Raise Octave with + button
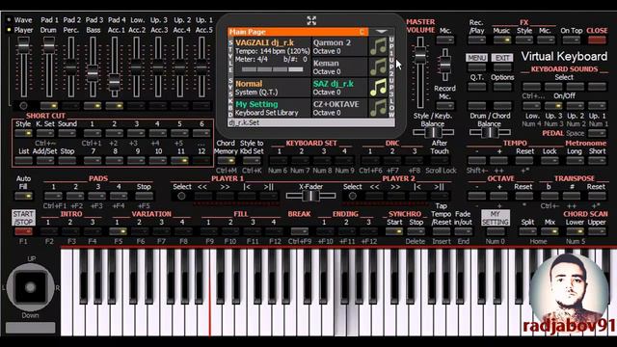Image resolution: width=617 pixels, height=347 pixels. (x=499, y=196)
